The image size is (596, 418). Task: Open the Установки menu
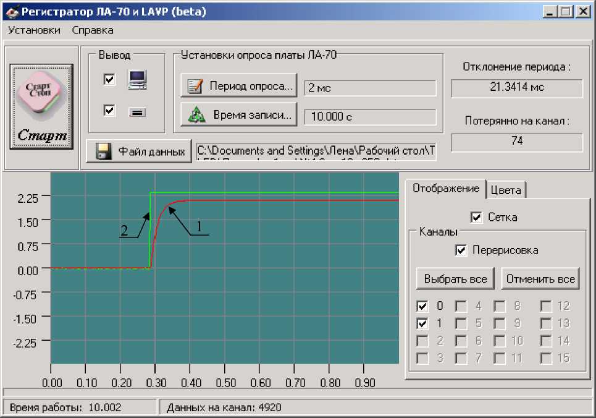click(34, 30)
